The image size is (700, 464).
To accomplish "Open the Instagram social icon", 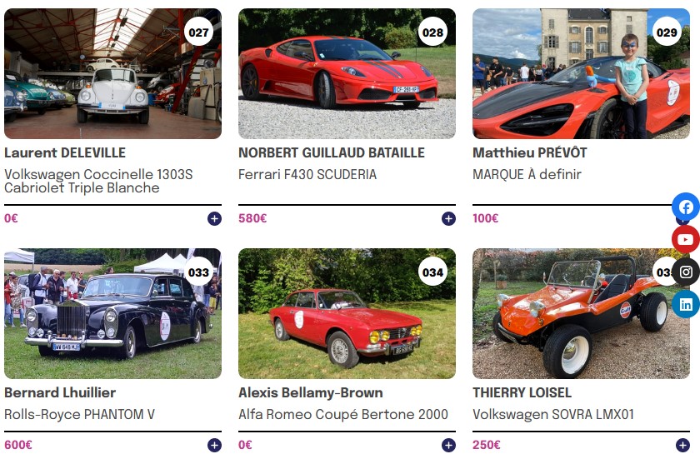I will pos(686,272).
